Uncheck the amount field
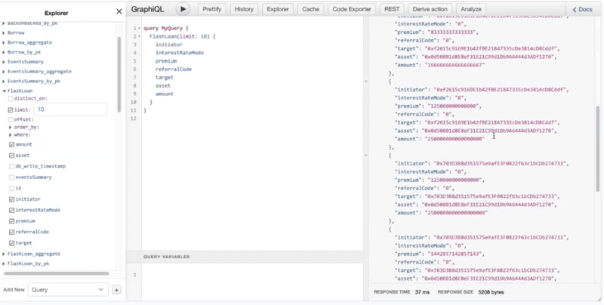The height and width of the screenshot is (305, 604). (x=11, y=144)
